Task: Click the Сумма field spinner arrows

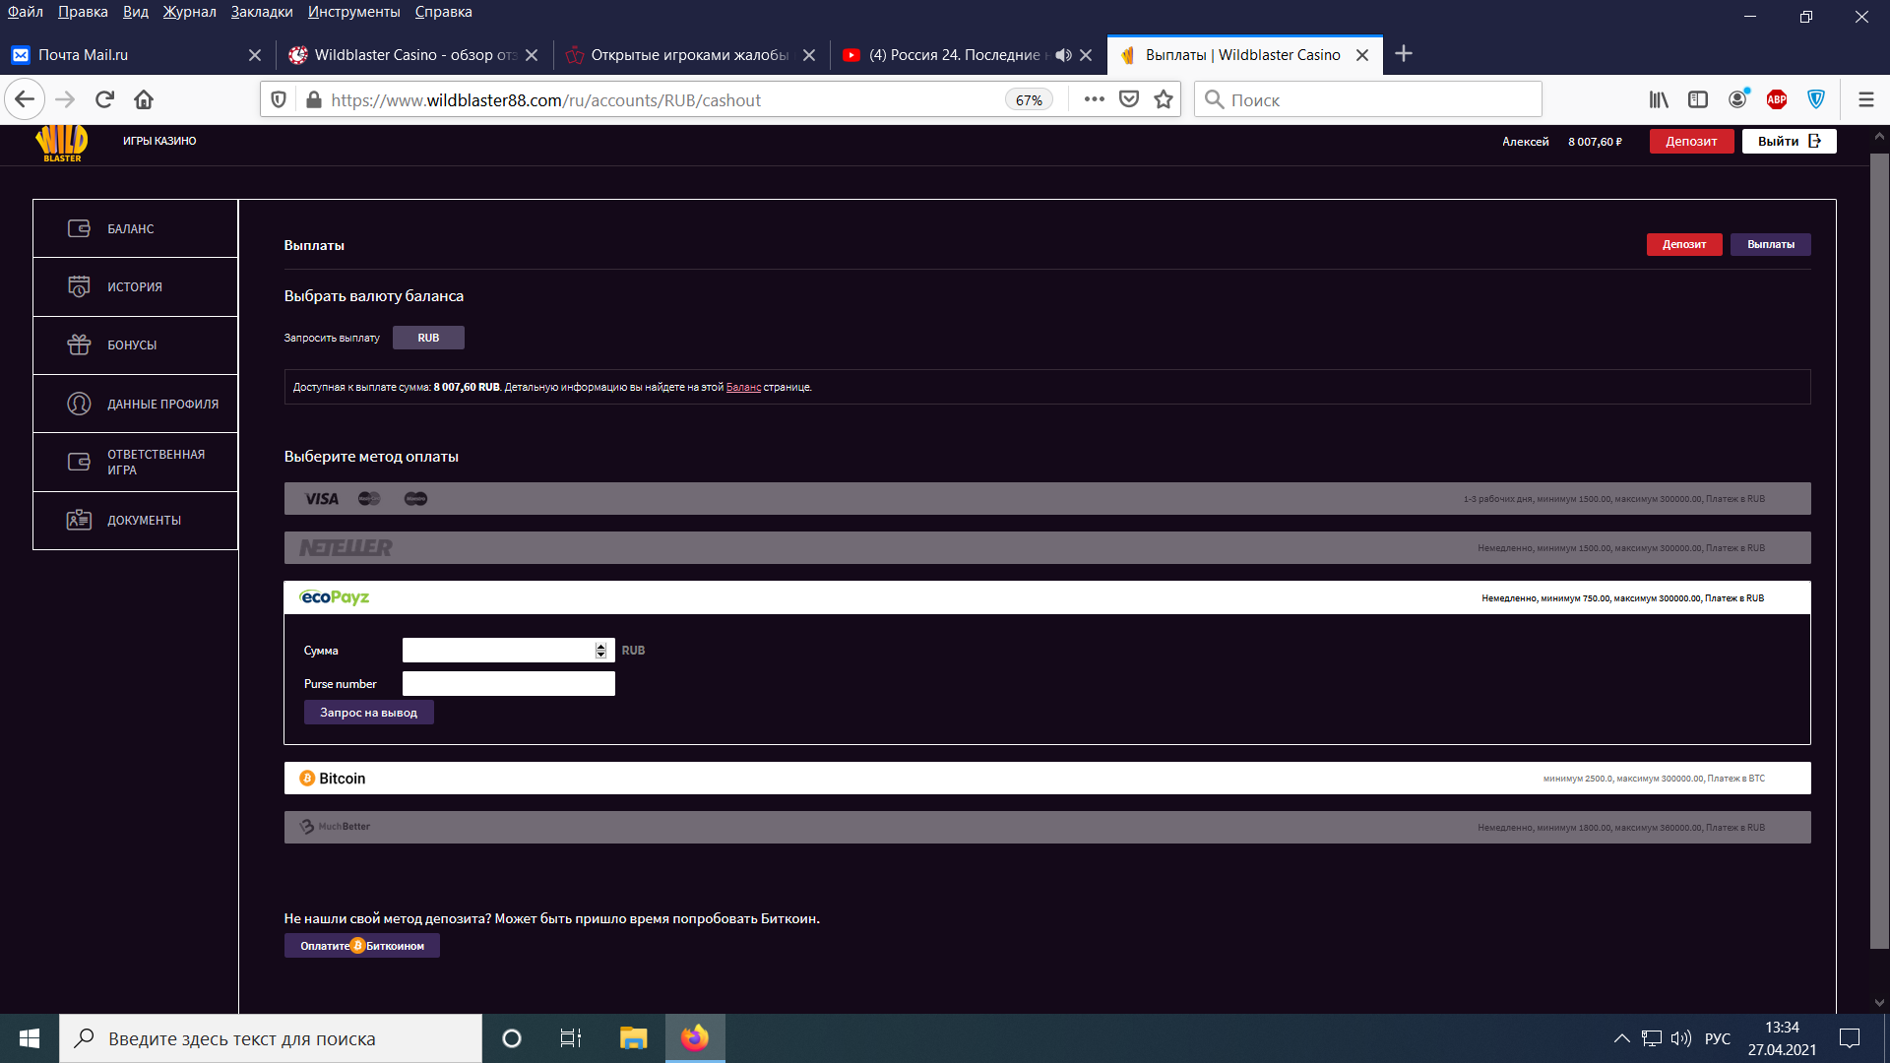Action: [x=600, y=651]
